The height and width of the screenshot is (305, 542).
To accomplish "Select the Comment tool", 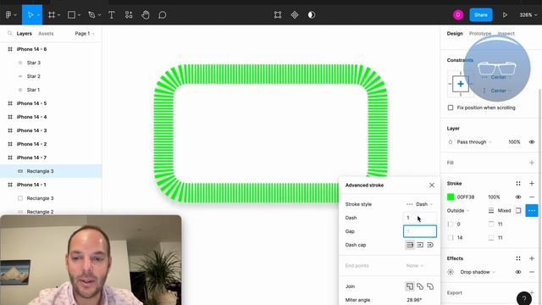I will click(x=163, y=15).
